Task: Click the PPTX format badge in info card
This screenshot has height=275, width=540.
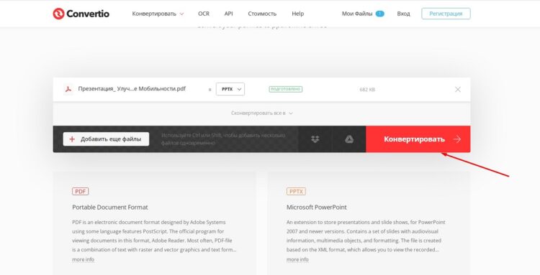Action: click(x=296, y=191)
